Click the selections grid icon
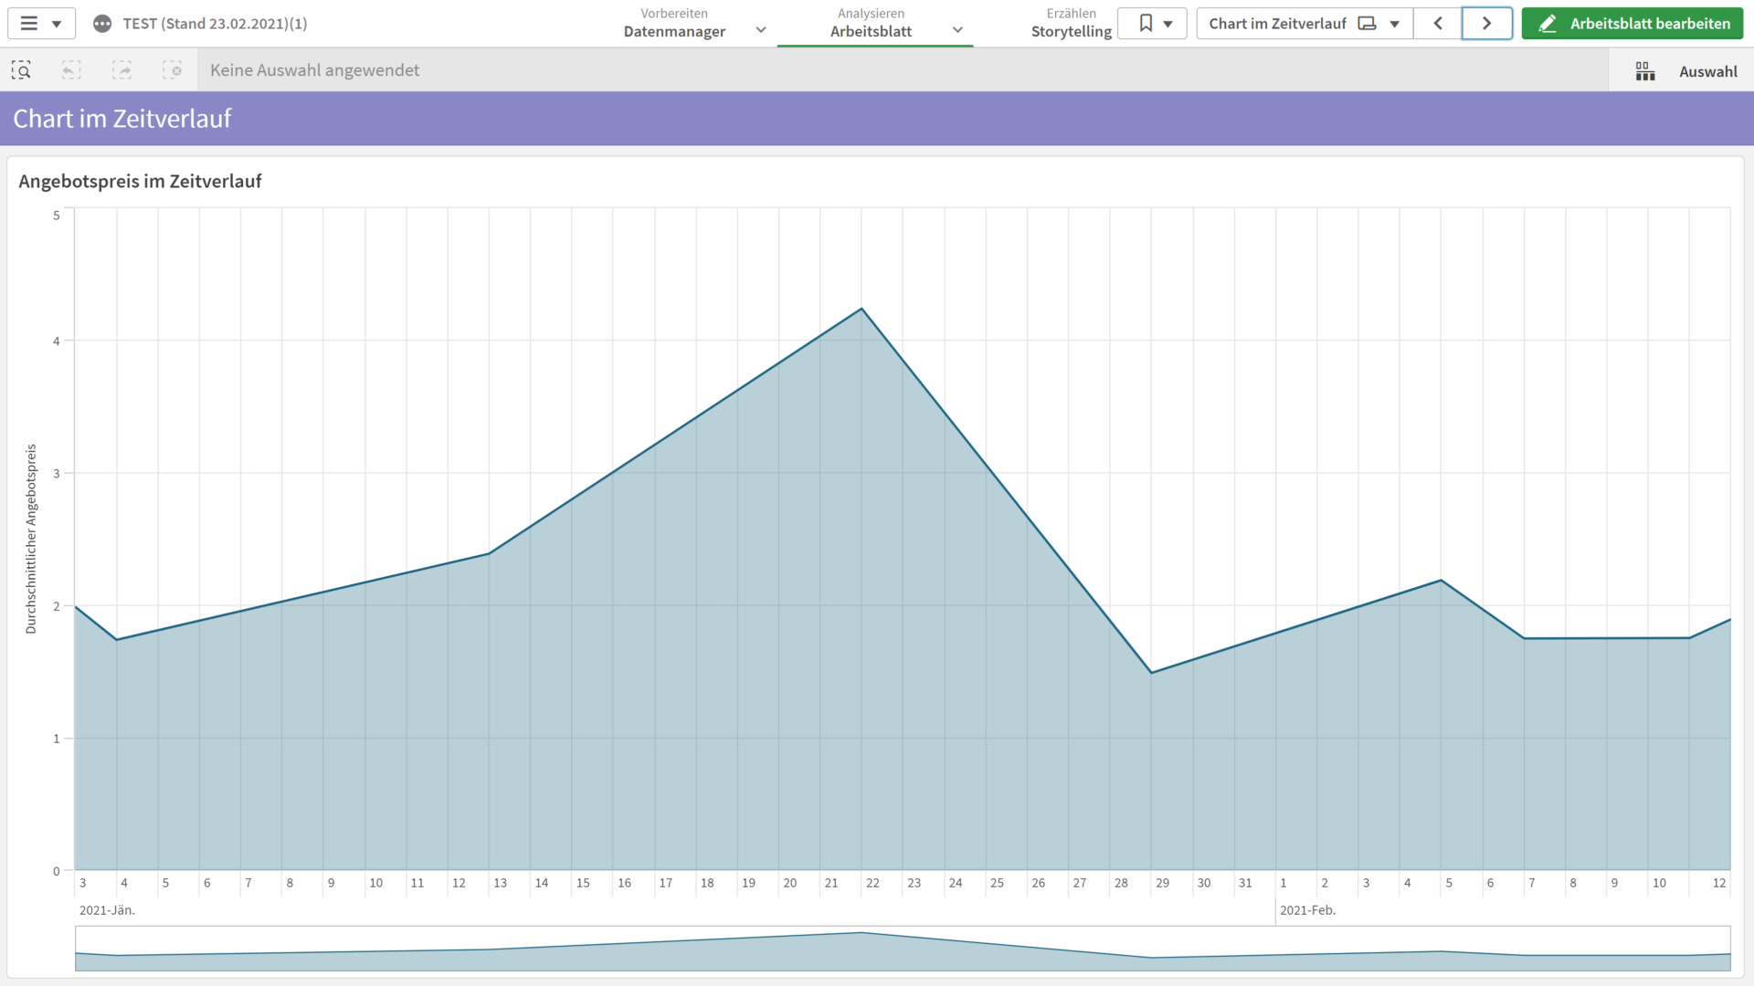The image size is (1754, 986). (x=1645, y=71)
